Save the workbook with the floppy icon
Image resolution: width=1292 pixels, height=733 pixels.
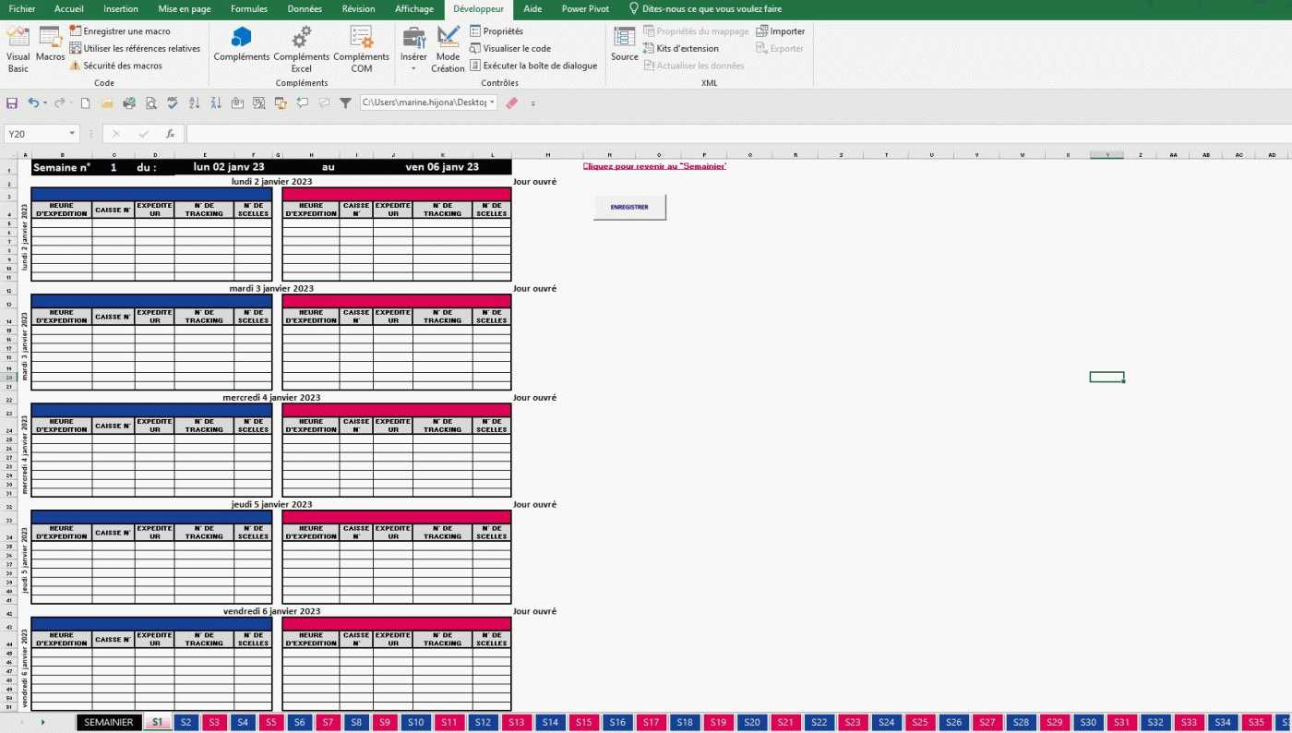pyautogui.click(x=12, y=103)
